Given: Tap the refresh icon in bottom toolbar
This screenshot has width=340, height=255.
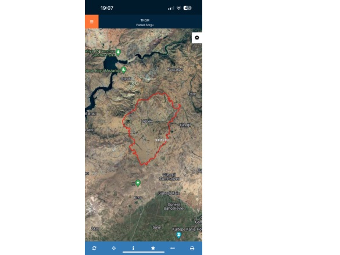Looking at the screenshot, I should [x=94, y=248].
